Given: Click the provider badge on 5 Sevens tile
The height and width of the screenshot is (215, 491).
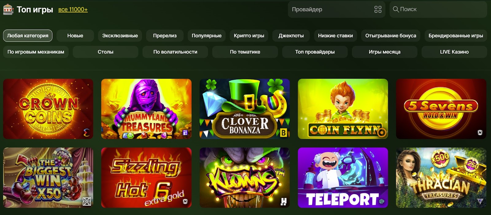Looking at the screenshot, I should pos(480,133).
